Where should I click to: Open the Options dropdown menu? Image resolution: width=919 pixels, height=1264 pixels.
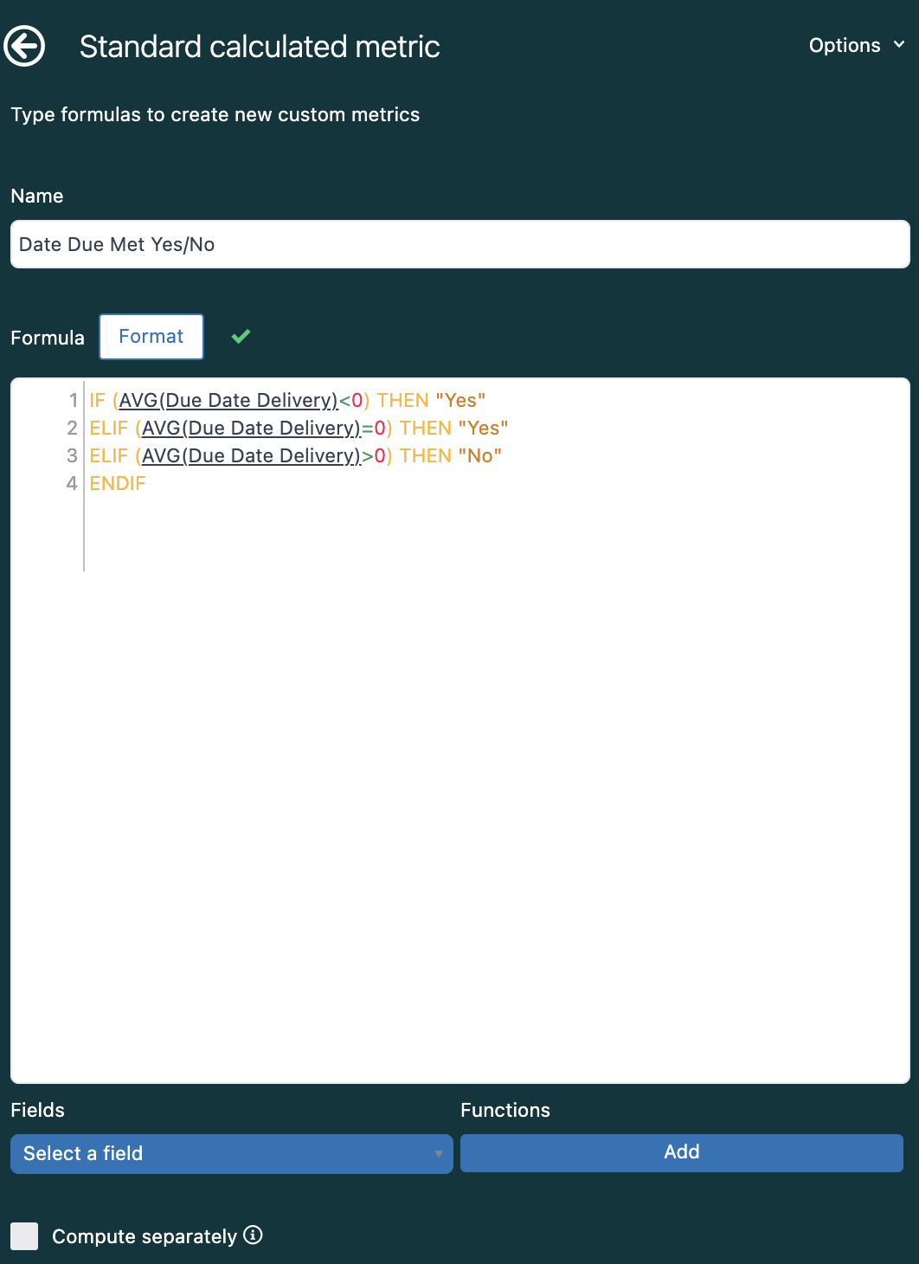pyautogui.click(x=857, y=45)
